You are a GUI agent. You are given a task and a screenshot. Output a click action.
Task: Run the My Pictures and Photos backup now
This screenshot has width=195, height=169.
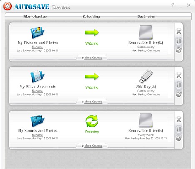pos(179,50)
